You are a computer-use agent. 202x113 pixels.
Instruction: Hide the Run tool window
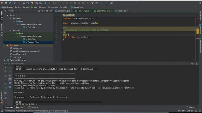point(197,63)
